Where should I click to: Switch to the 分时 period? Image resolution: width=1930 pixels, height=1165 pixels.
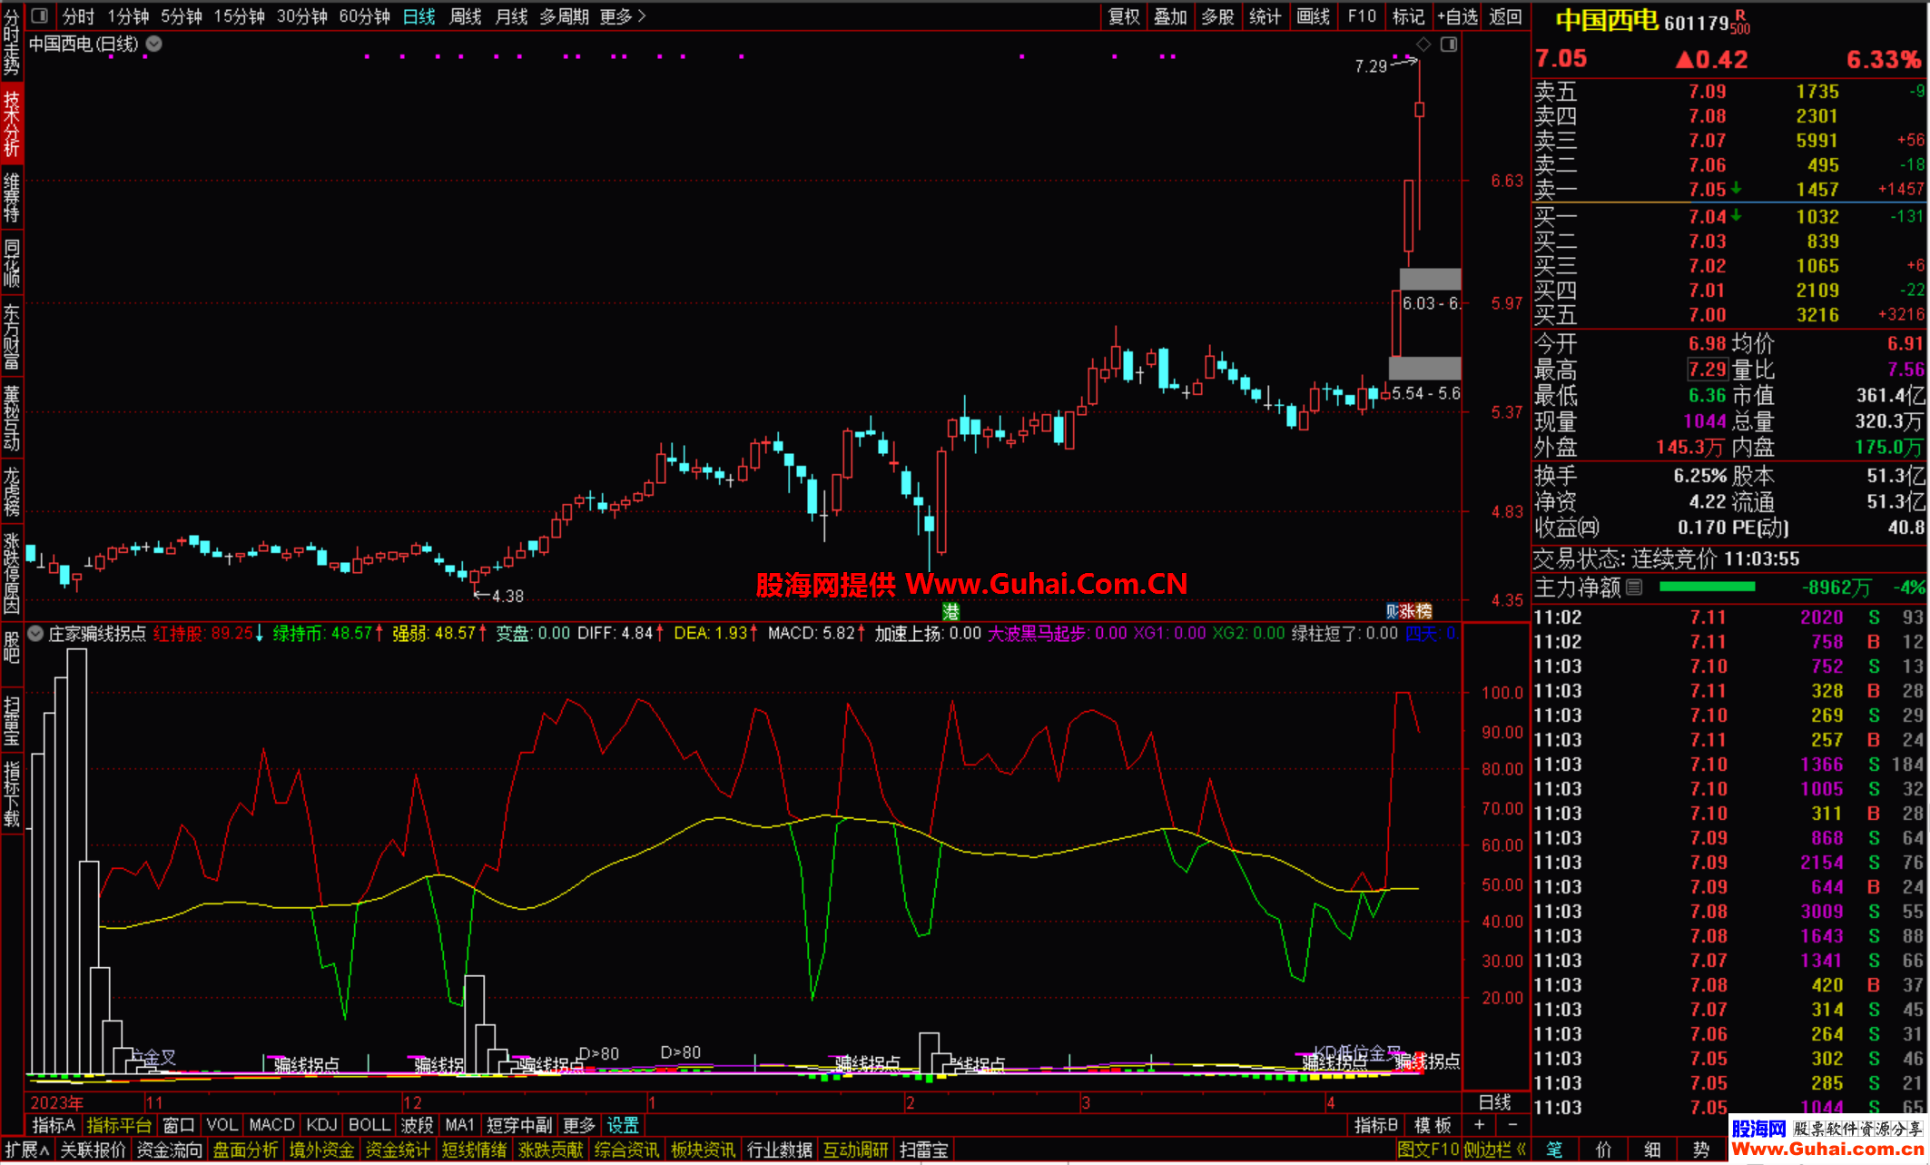point(78,16)
